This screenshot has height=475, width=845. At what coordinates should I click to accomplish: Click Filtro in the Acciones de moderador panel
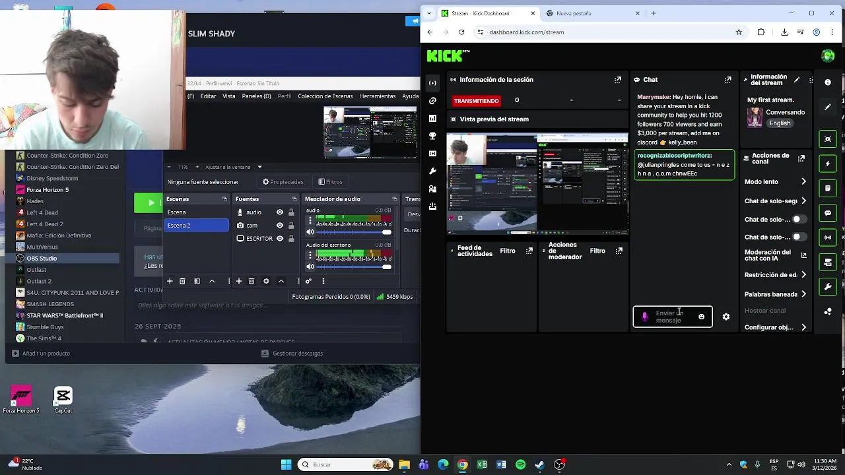(x=597, y=251)
